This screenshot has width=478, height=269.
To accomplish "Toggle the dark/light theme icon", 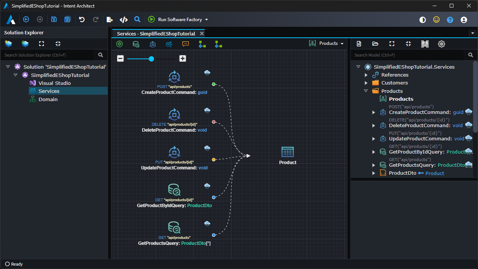I will tap(422, 20).
